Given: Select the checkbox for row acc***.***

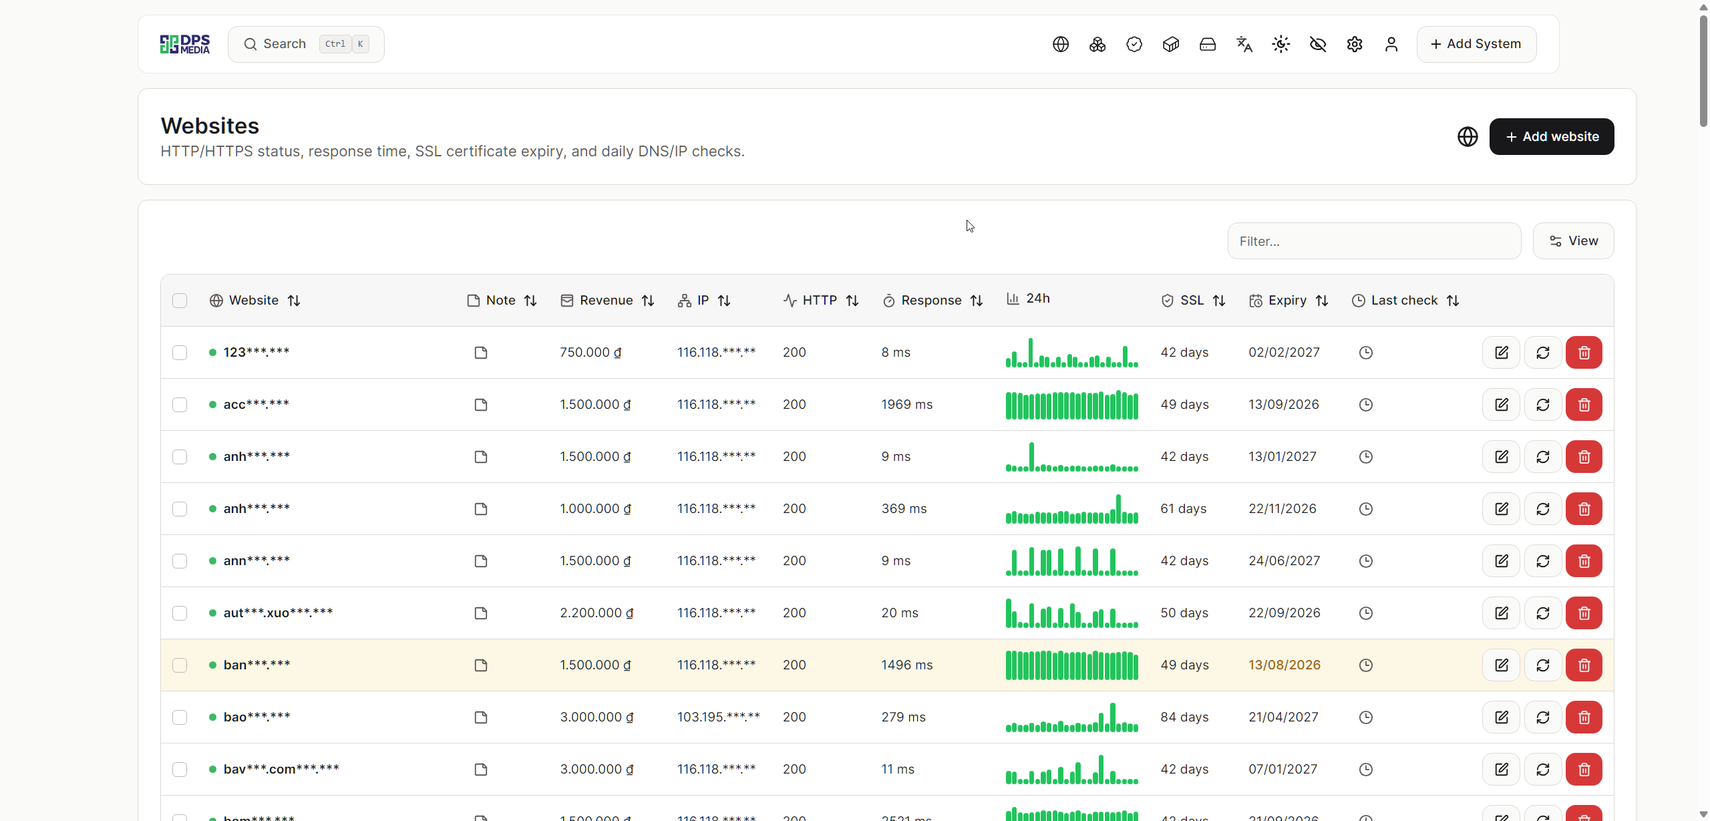Looking at the screenshot, I should (180, 405).
